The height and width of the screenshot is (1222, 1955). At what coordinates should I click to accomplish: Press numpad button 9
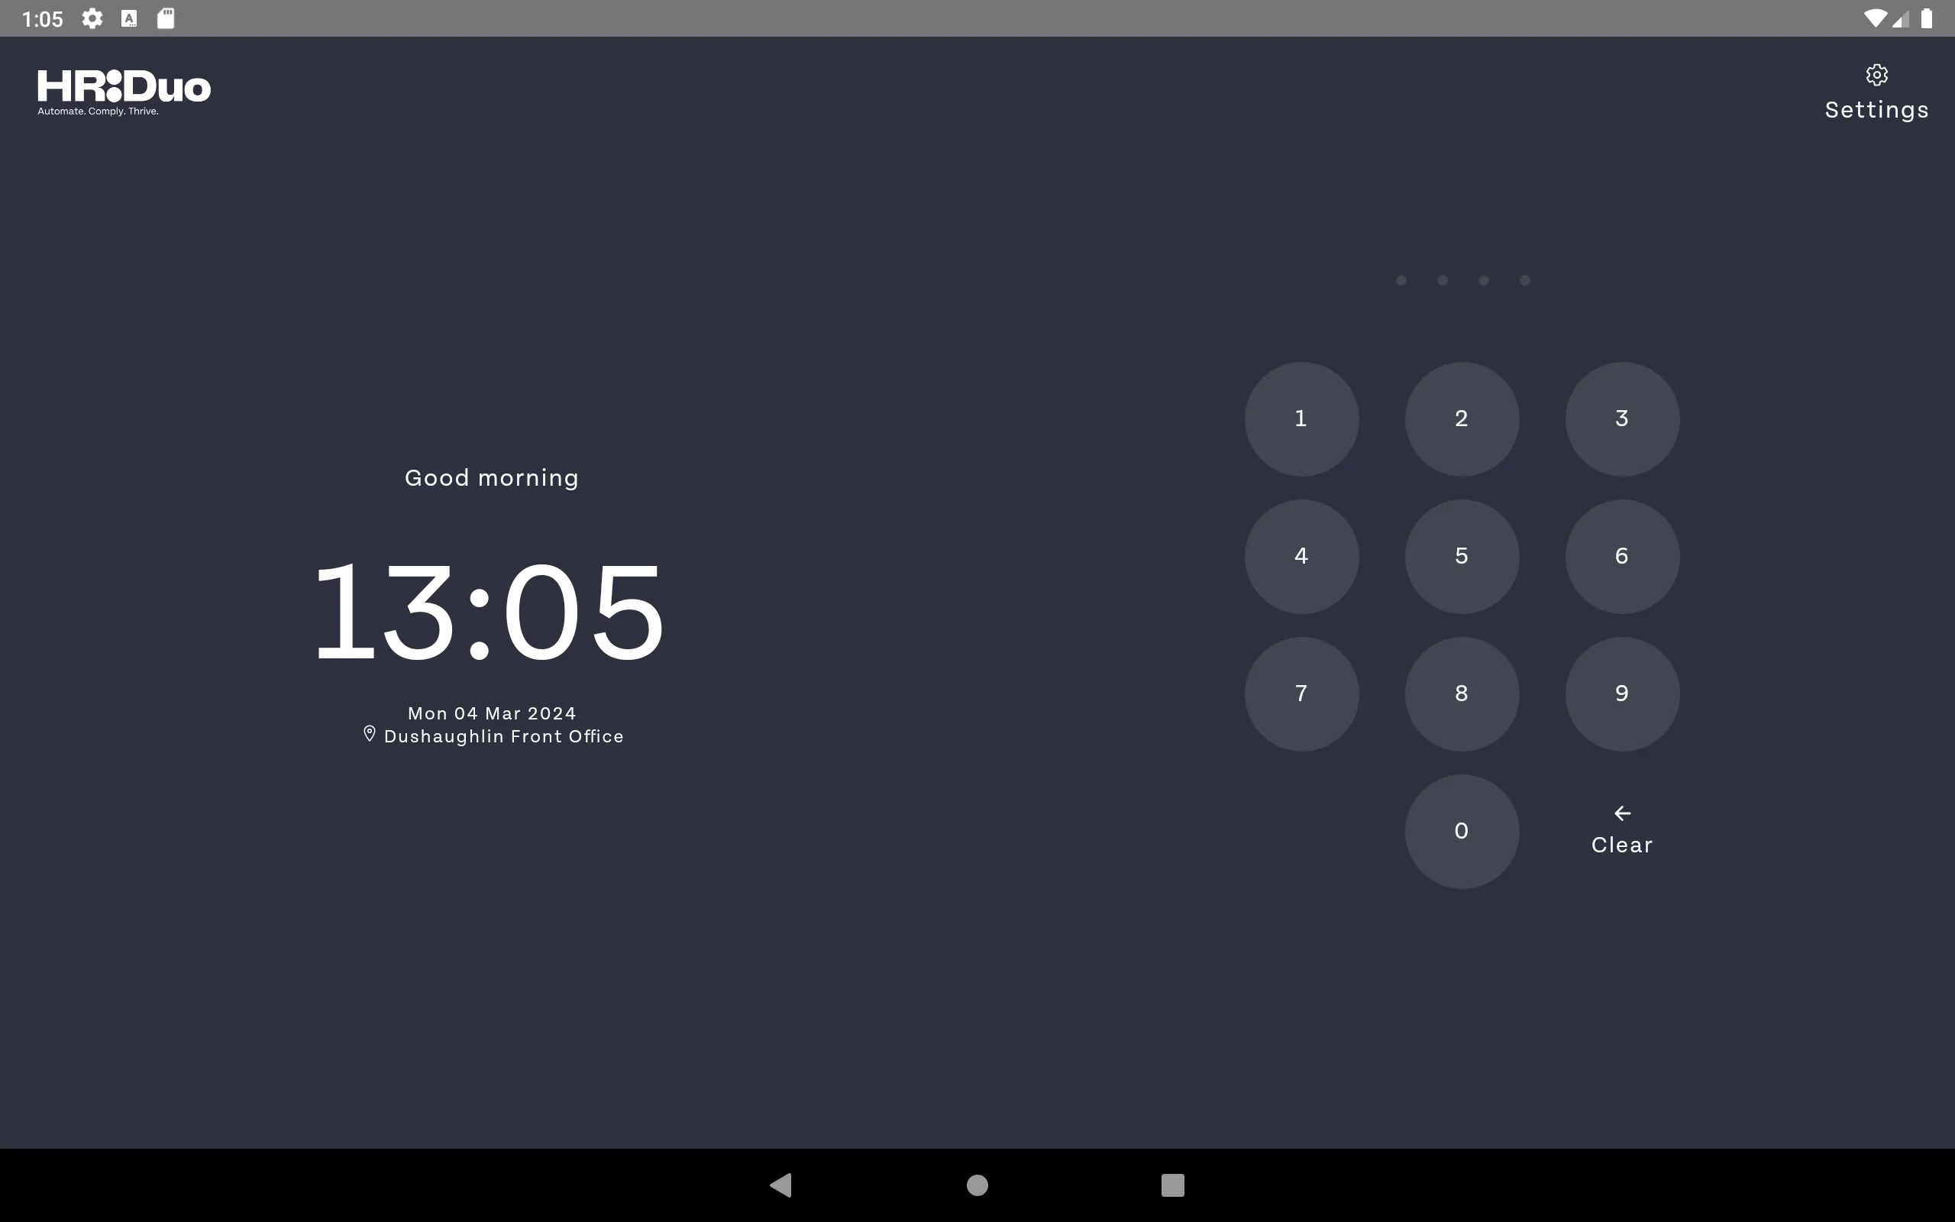[1621, 693]
